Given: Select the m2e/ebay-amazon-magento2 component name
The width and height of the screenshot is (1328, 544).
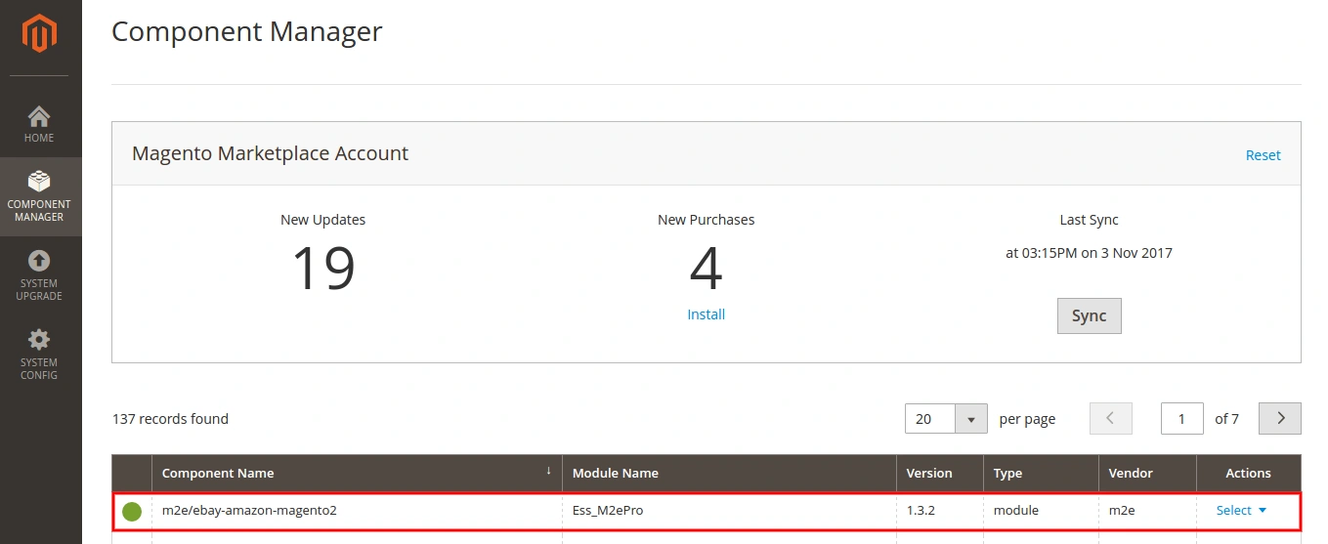Looking at the screenshot, I should click(249, 511).
